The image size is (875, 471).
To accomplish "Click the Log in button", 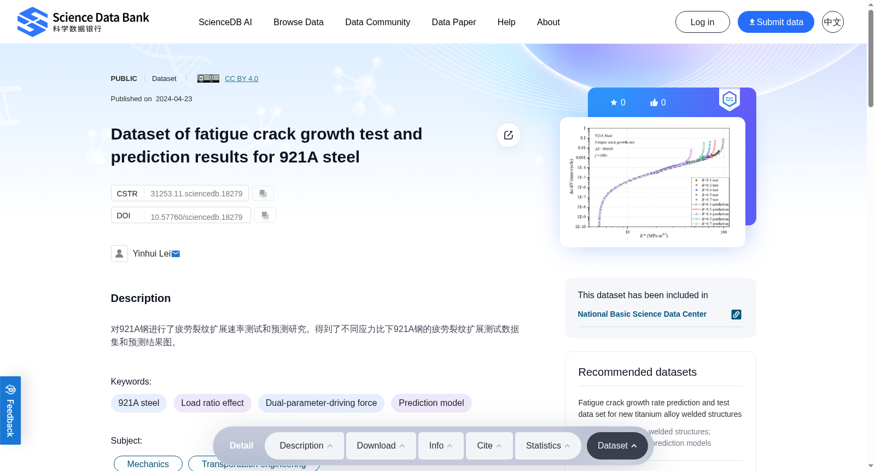I will point(703,22).
